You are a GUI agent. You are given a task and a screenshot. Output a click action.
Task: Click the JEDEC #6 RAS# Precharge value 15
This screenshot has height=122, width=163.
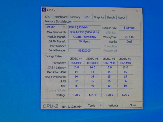click(109, 77)
